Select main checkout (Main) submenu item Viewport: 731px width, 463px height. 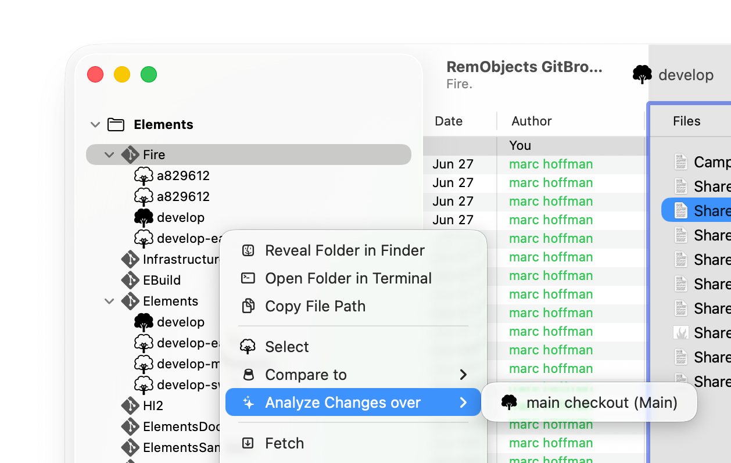(589, 403)
